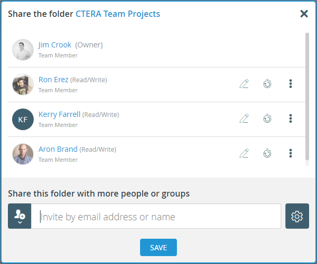
Task: Open the sharing settings gear
Action: click(297, 216)
